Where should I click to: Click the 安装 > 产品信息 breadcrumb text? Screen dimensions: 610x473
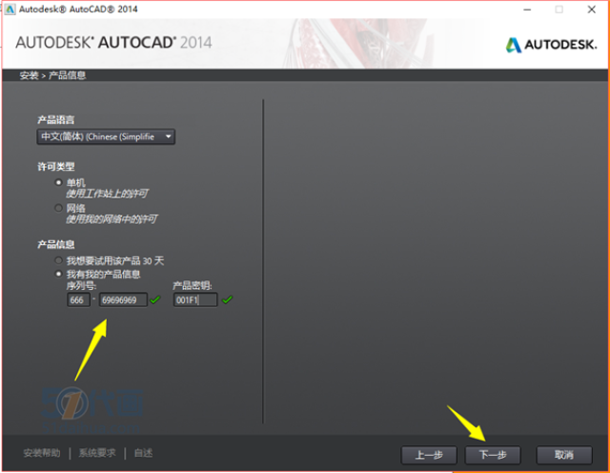52,75
